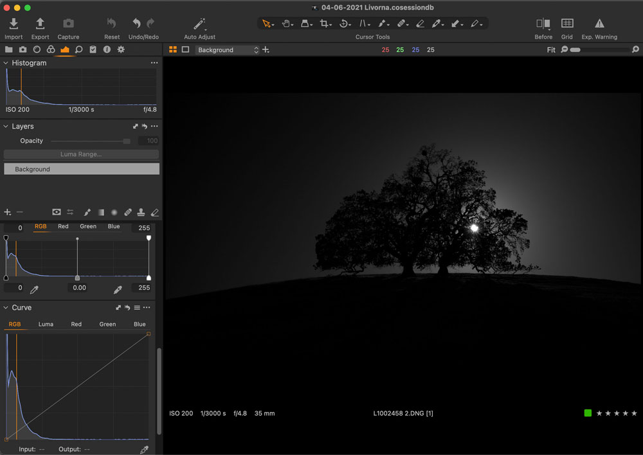The image size is (643, 455).
Task: Select the Draw Mask brush cursor tool
Action: tap(383, 24)
